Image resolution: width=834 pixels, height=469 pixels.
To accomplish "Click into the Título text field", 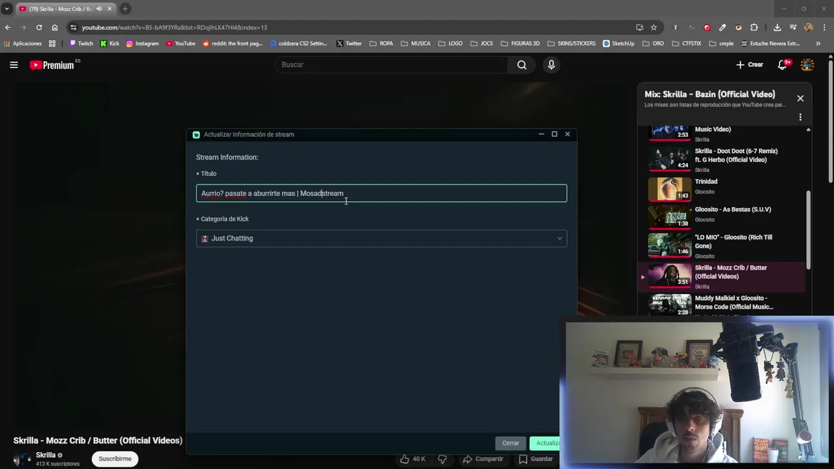I will (381, 193).
